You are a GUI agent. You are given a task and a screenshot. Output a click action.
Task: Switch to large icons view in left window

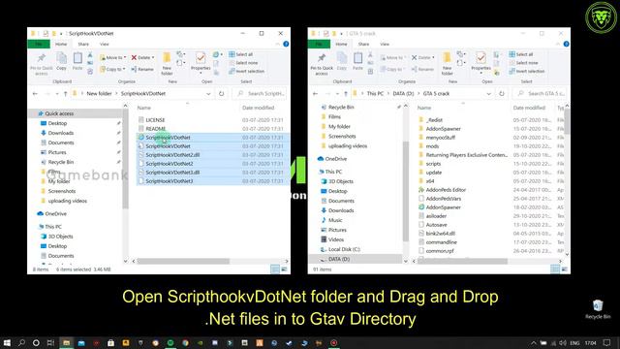(284, 270)
